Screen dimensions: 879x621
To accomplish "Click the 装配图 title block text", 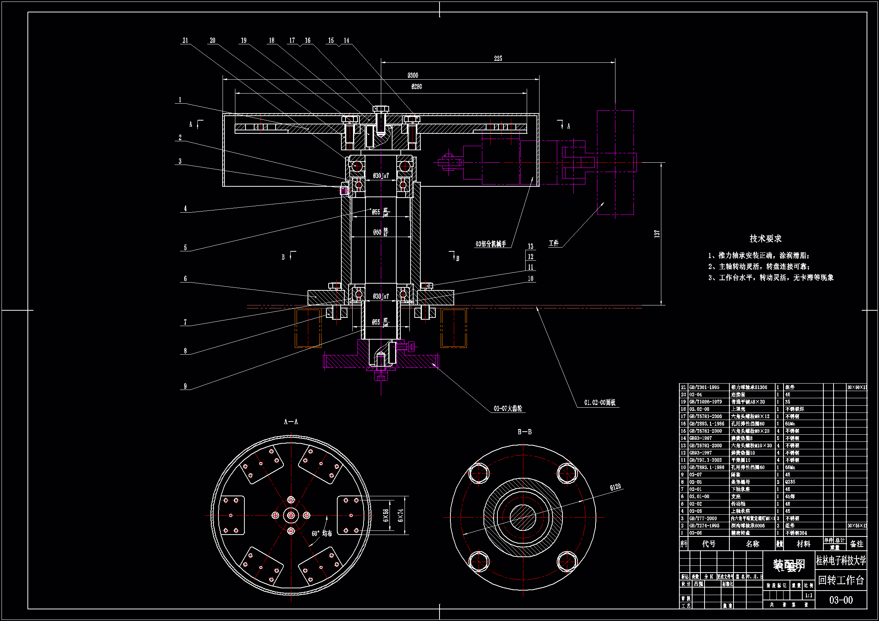I will (x=789, y=565).
